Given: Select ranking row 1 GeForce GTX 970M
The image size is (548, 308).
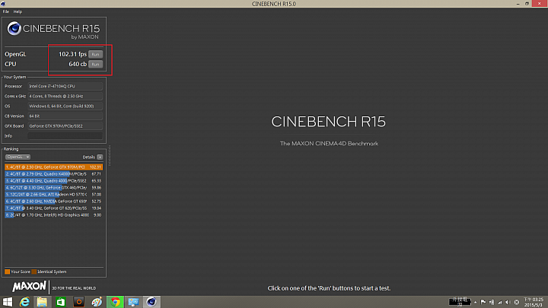Looking at the screenshot, I should click(x=53, y=167).
